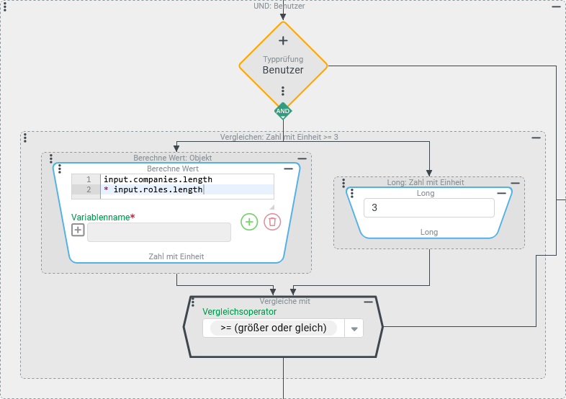Viewport: 566px width, 399px height.
Task: Open the drag handle menu of Long node
Action: 352,194
